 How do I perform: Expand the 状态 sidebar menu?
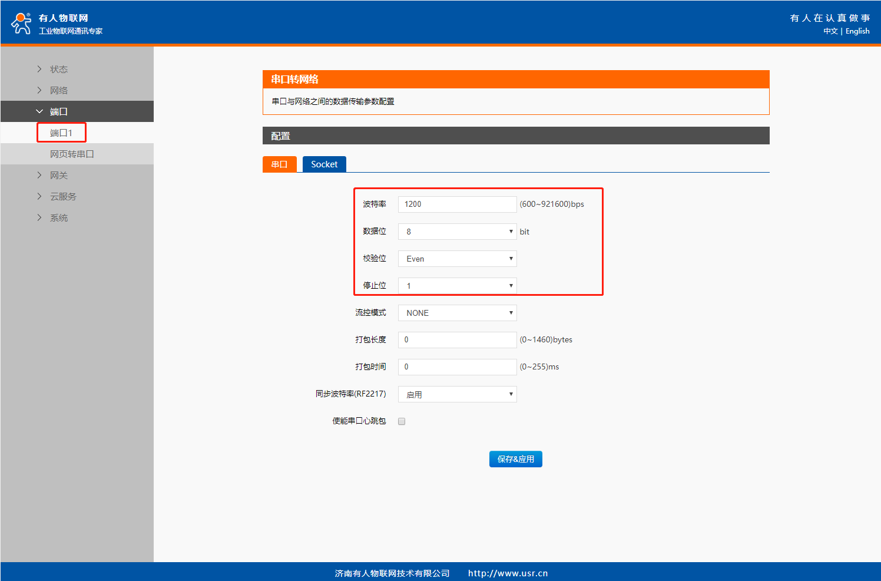(x=58, y=69)
